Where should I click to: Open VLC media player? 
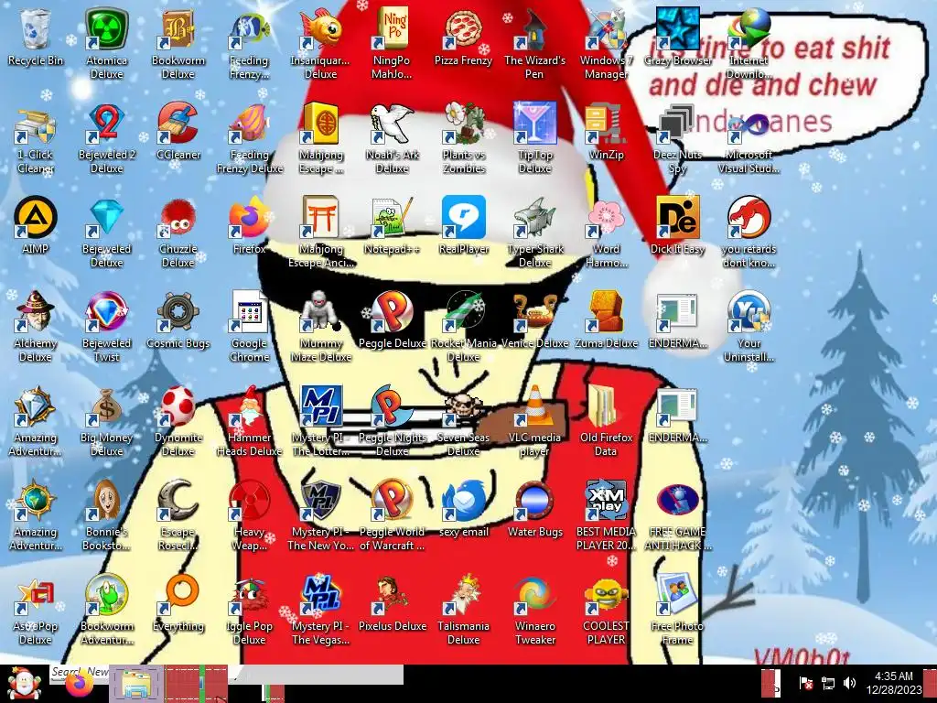[x=534, y=420]
